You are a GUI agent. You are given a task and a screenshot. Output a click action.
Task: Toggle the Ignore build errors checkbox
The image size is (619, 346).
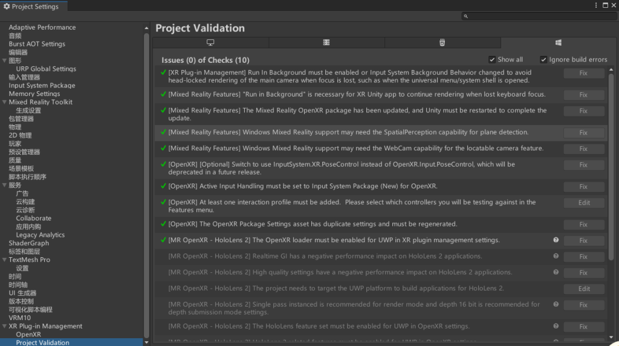point(543,60)
